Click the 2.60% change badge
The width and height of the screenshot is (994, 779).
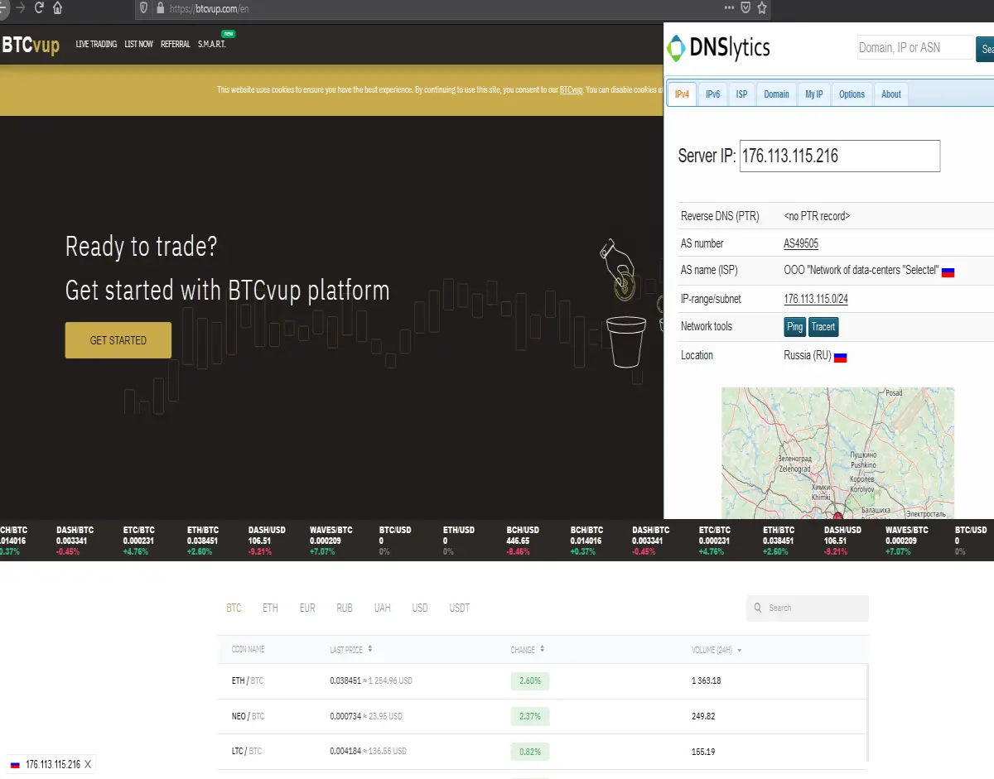(x=530, y=680)
